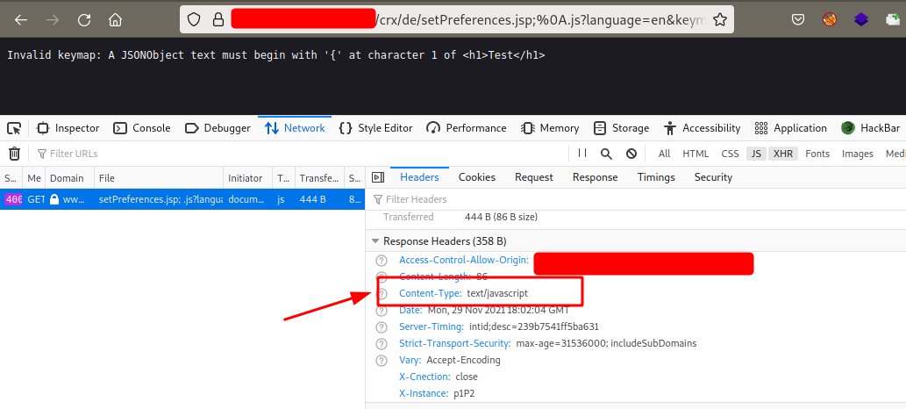Show the Headers details tab
The image size is (906, 409).
pyautogui.click(x=419, y=177)
